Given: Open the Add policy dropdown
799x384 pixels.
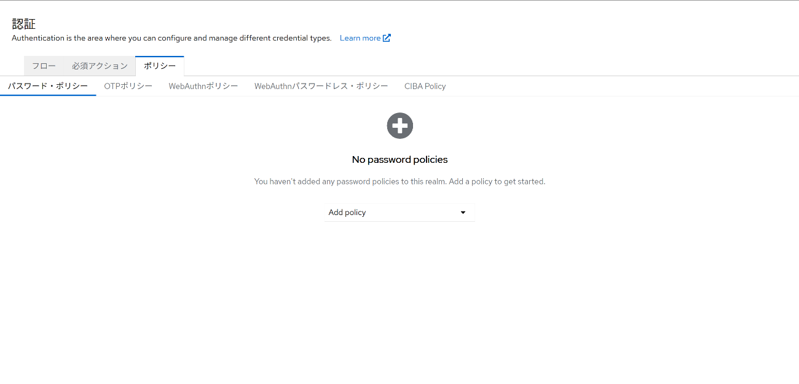Looking at the screenshot, I should pos(399,213).
